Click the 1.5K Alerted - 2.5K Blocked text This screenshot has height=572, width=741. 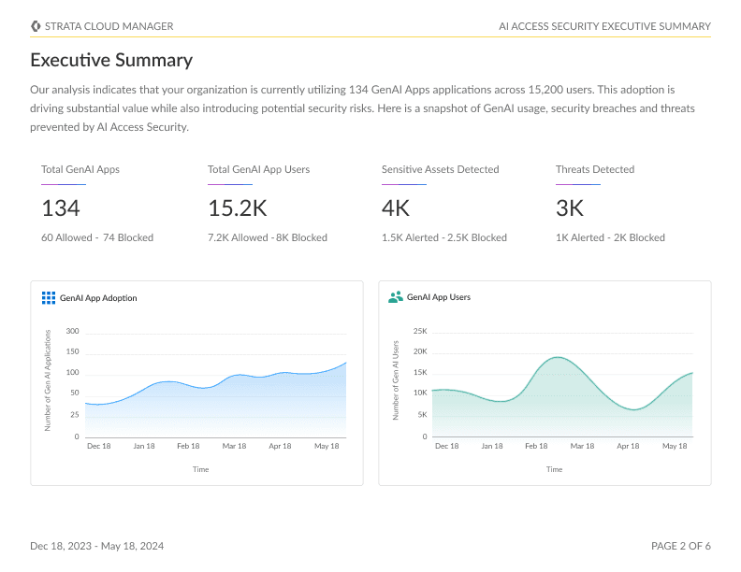(x=444, y=237)
